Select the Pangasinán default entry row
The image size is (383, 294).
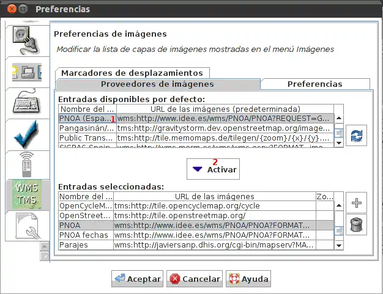(196, 128)
